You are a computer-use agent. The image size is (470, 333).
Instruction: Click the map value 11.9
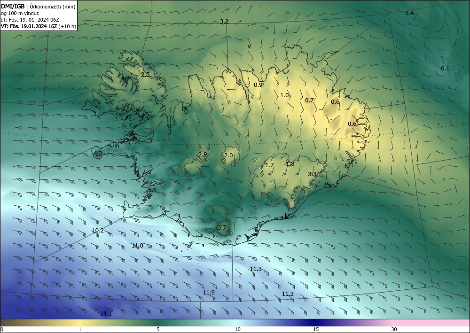click(209, 292)
